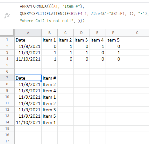Click empty cell A15
This screenshot has height=144, width=149.
(x=28, y=129)
